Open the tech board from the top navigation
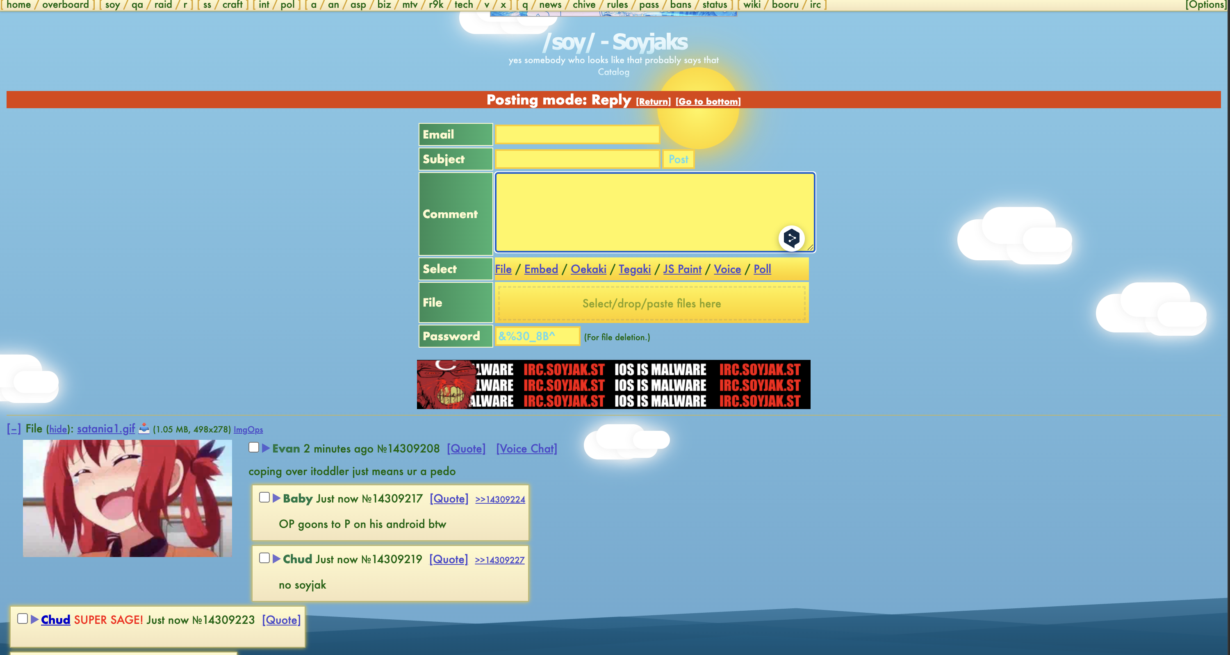Image resolution: width=1230 pixels, height=655 pixels. coord(463,5)
